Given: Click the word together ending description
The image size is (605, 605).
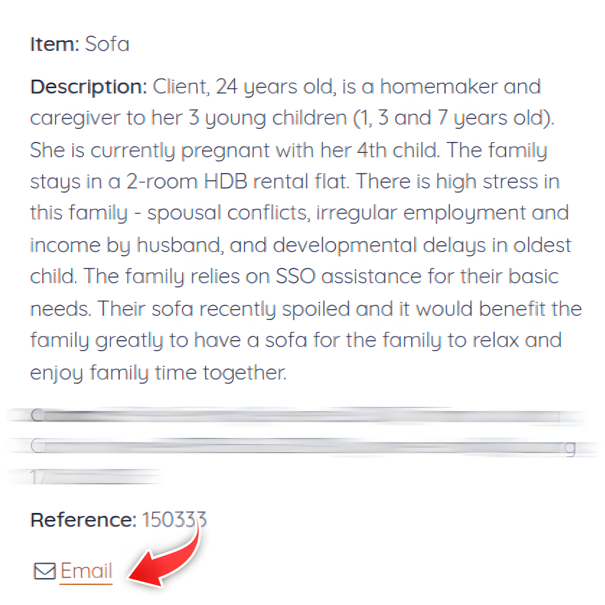Looking at the screenshot, I should (x=244, y=373).
